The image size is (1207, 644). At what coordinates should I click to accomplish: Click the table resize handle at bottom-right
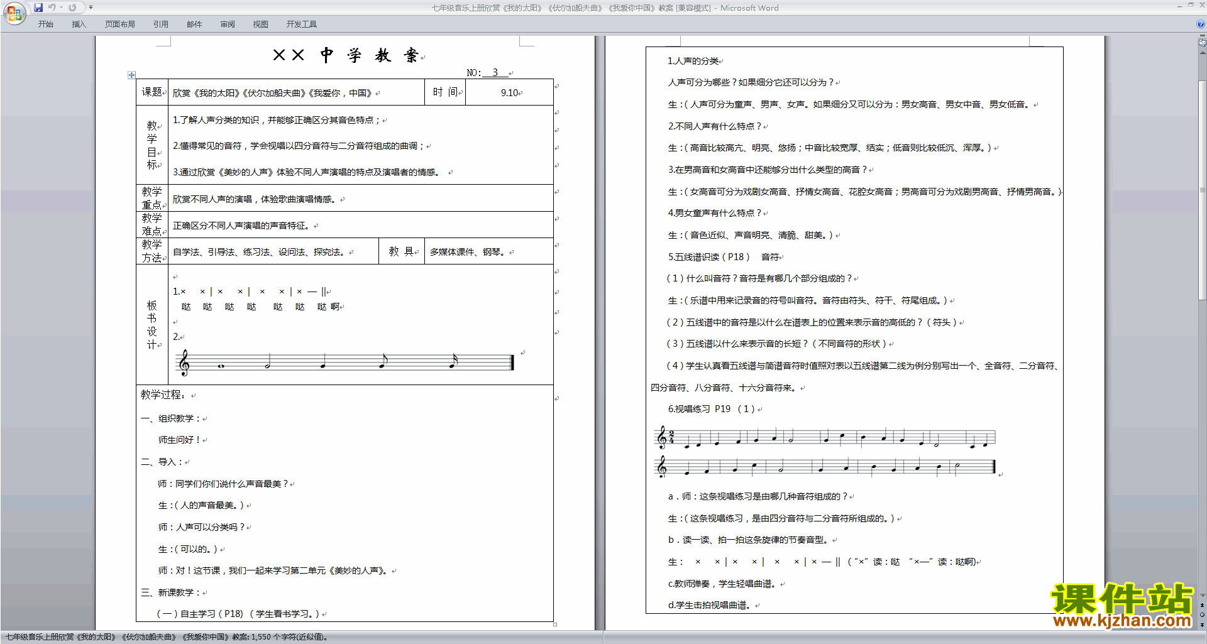555,625
